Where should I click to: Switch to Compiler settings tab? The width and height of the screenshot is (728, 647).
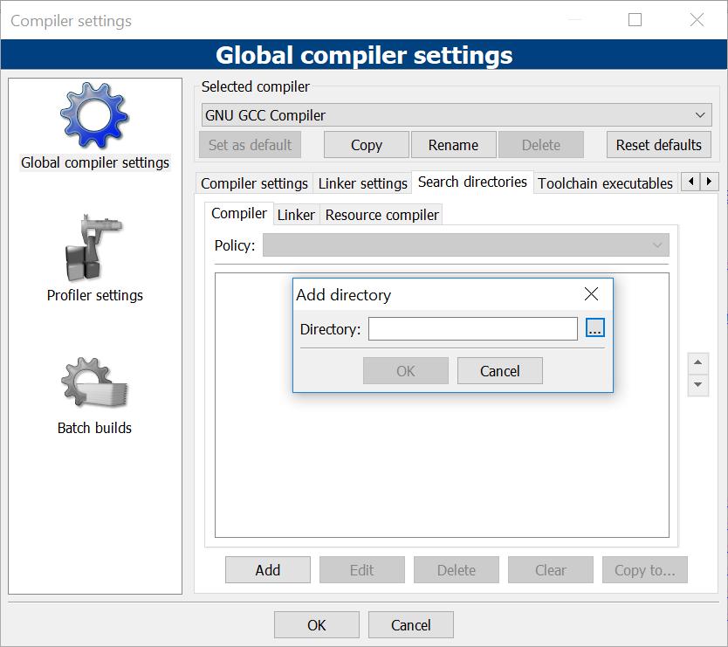coord(254,183)
